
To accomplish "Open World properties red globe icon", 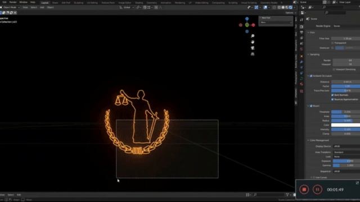I will 301,49.
